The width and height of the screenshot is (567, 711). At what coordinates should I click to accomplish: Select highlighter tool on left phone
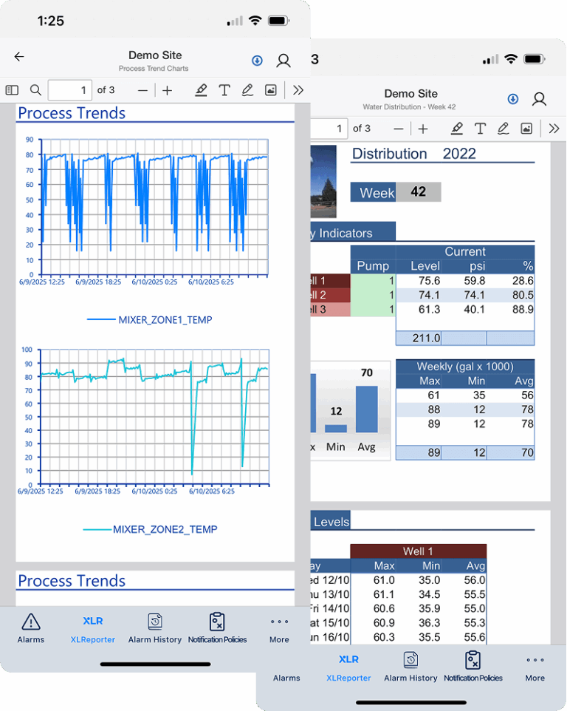(201, 90)
